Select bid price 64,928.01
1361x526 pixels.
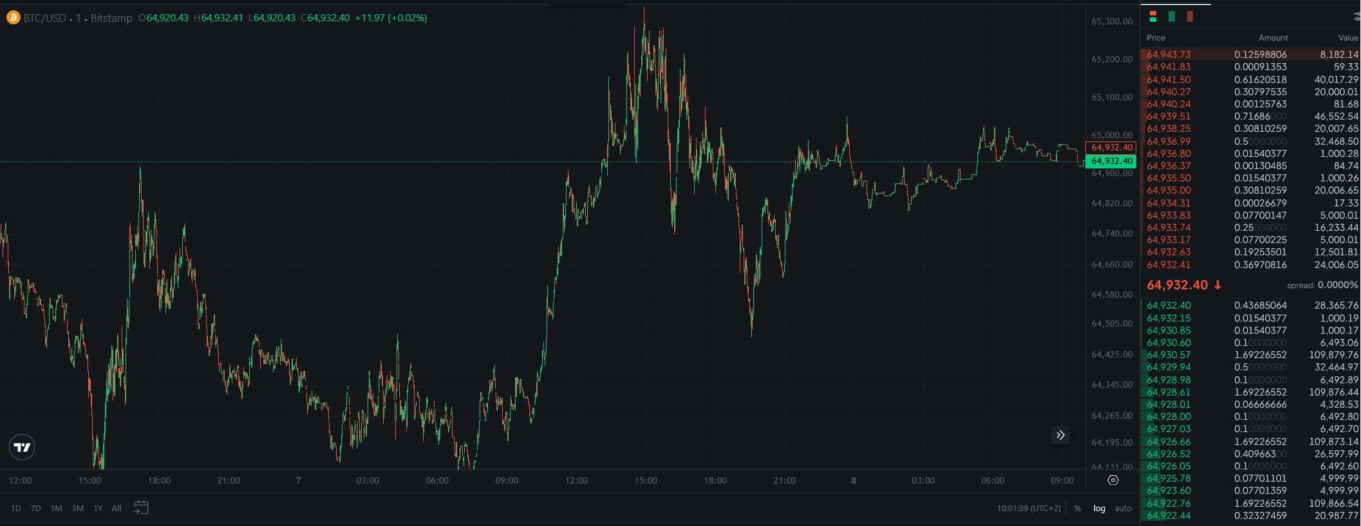tap(1169, 404)
